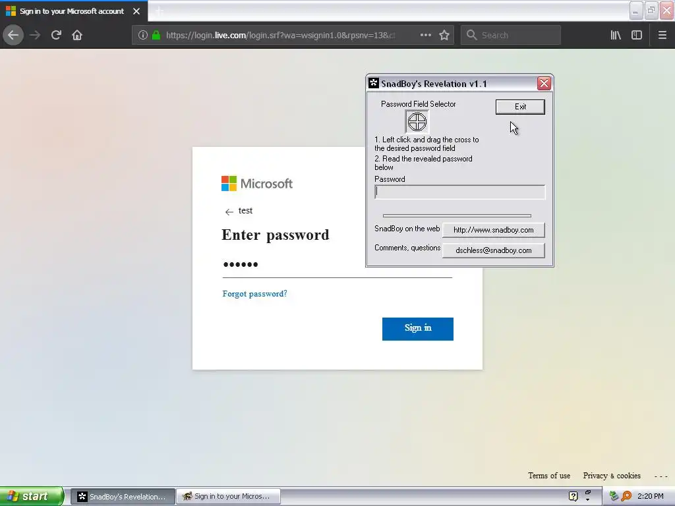Open the Firefox home page

pyautogui.click(x=77, y=35)
